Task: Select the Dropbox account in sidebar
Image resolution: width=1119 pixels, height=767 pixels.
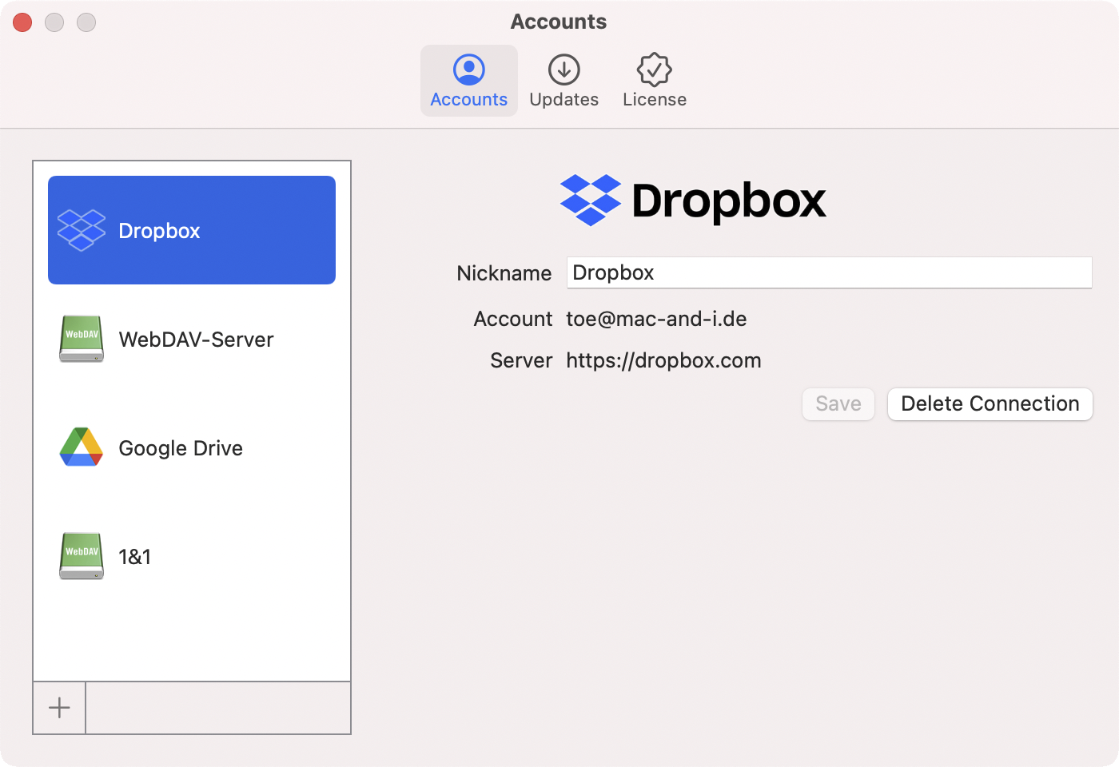Action: (192, 230)
